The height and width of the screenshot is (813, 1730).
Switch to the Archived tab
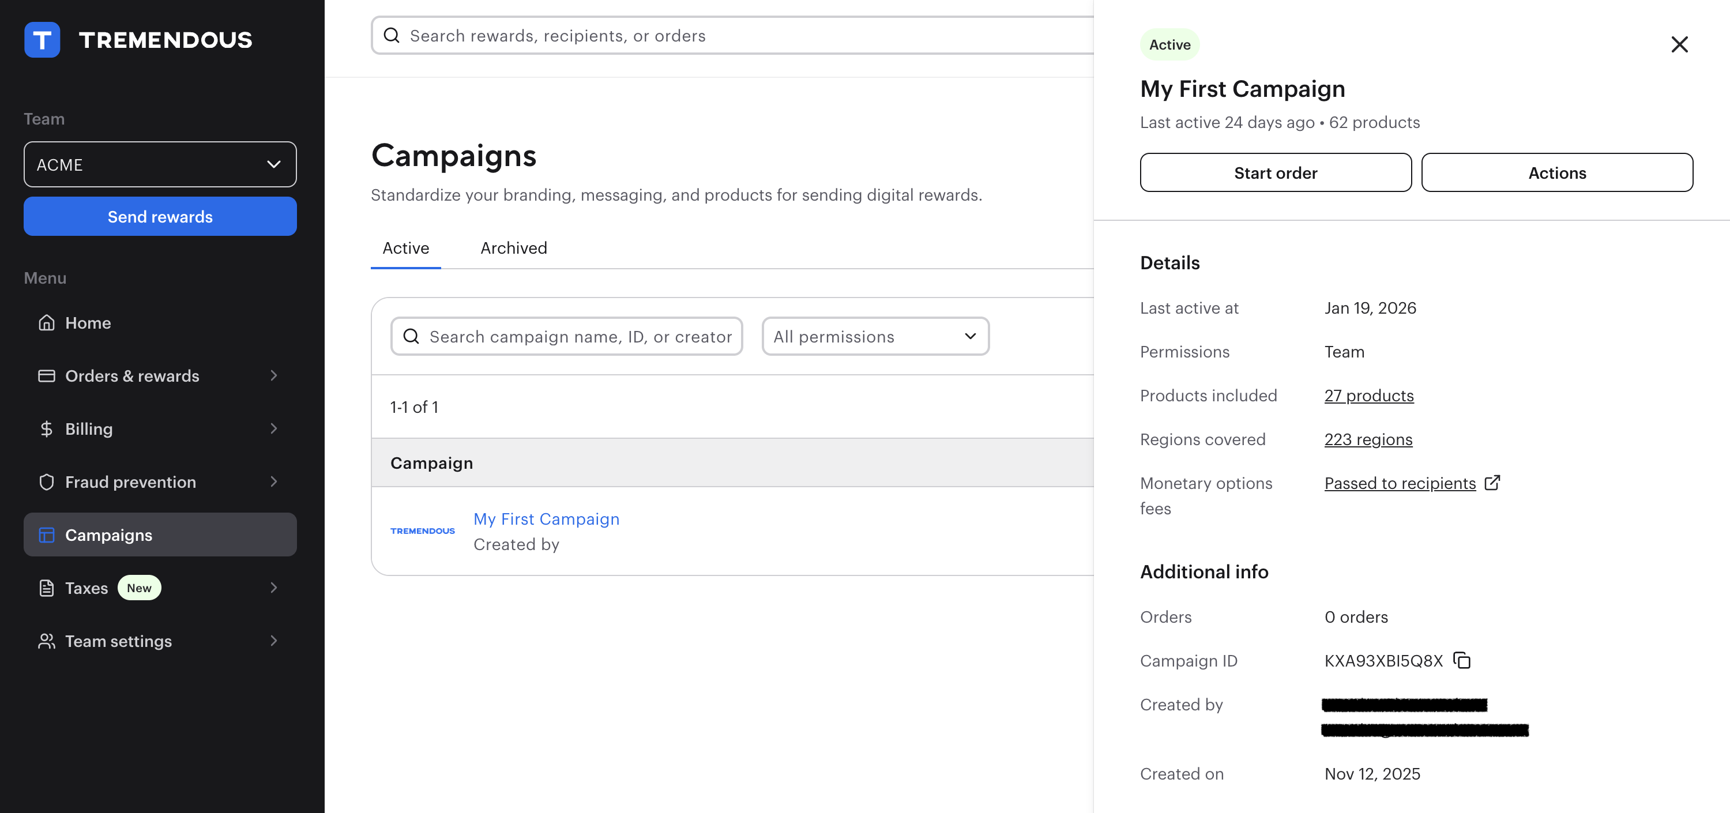513,249
